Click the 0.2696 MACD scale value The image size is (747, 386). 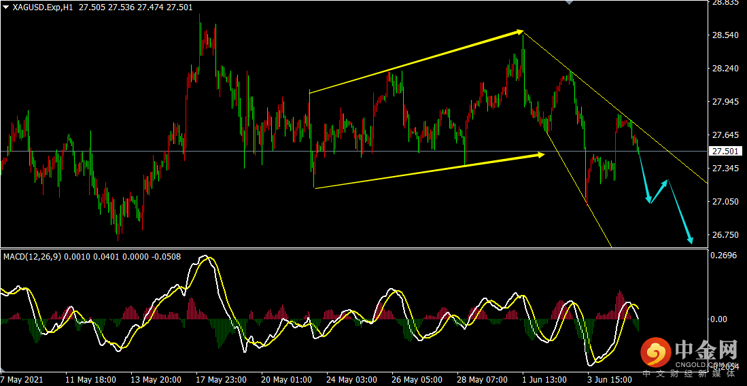point(725,256)
